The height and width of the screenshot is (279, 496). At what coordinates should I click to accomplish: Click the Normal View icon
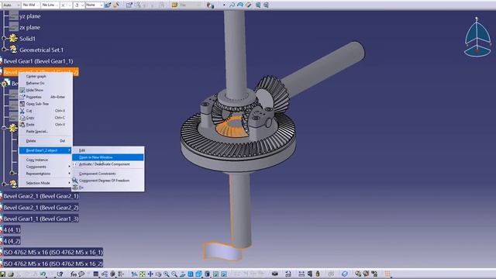[182, 274]
